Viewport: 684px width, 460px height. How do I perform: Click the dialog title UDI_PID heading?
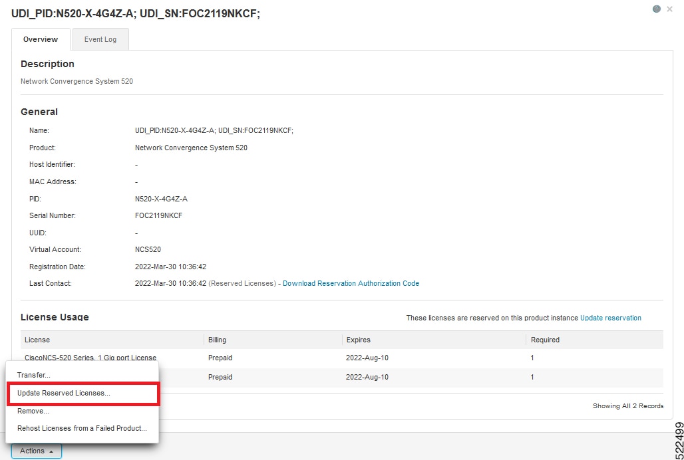tap(136, 14)
